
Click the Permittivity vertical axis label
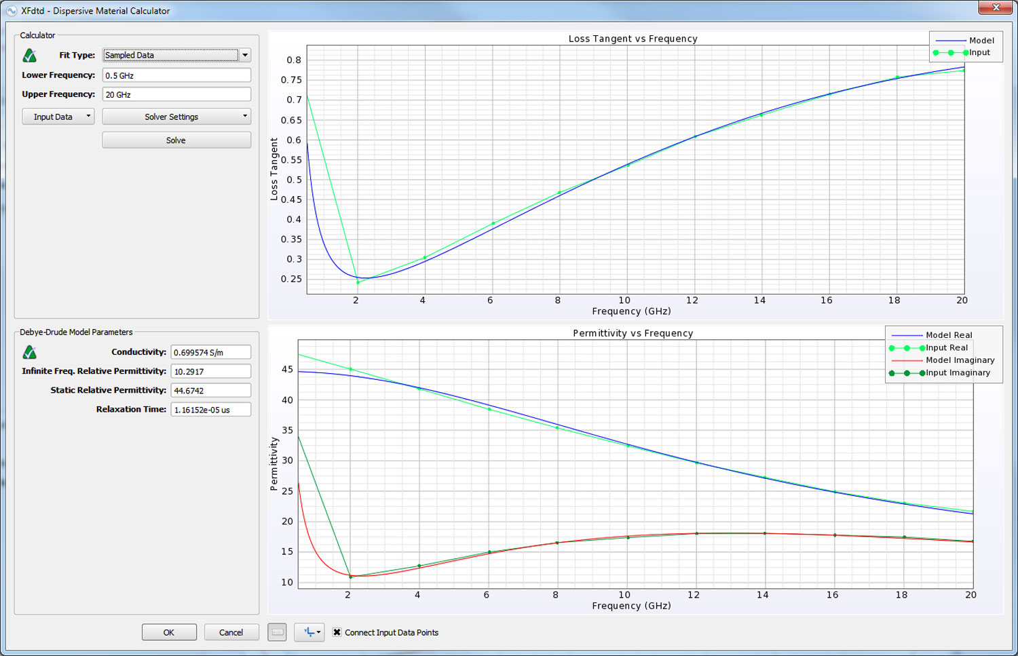coord(274,463)
